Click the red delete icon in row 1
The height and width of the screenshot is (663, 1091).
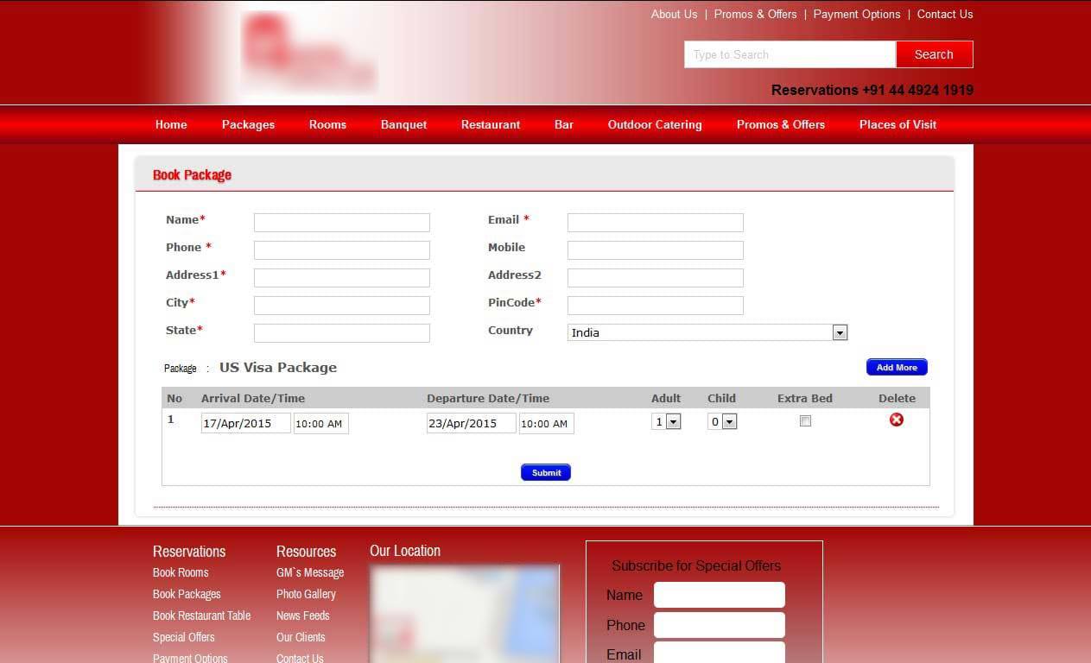pyautogui.click(x=897, y=420)
